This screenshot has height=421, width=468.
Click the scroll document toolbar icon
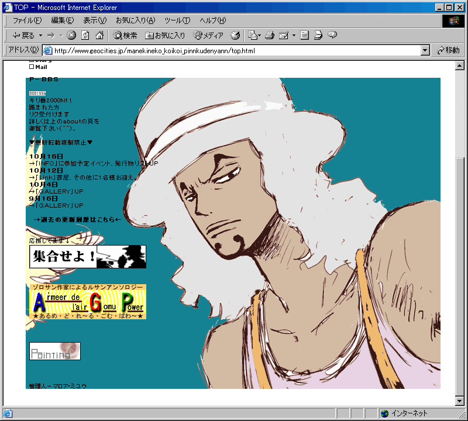[x=304, y=36]
